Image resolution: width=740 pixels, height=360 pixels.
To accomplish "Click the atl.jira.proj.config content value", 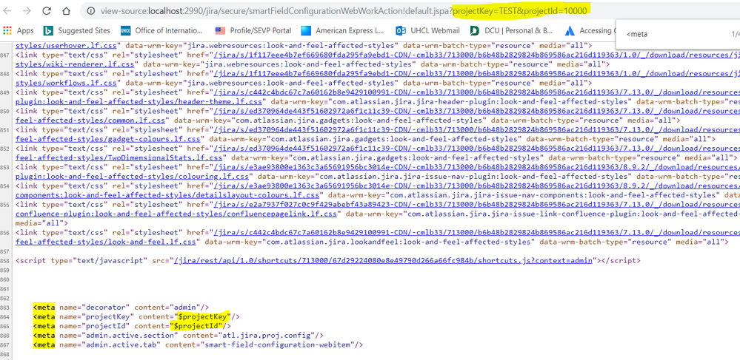I will [267, 336].
